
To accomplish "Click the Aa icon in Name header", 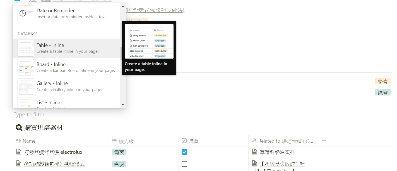I will coord(18,141).
